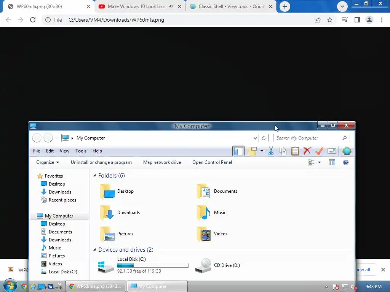Select My Computer in navigation pane
The height and width of the screenshot is (292, 390).
[59, 216]
